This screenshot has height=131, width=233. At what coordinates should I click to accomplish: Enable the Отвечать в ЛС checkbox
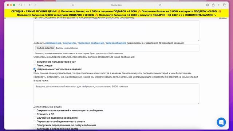[35, 114]
